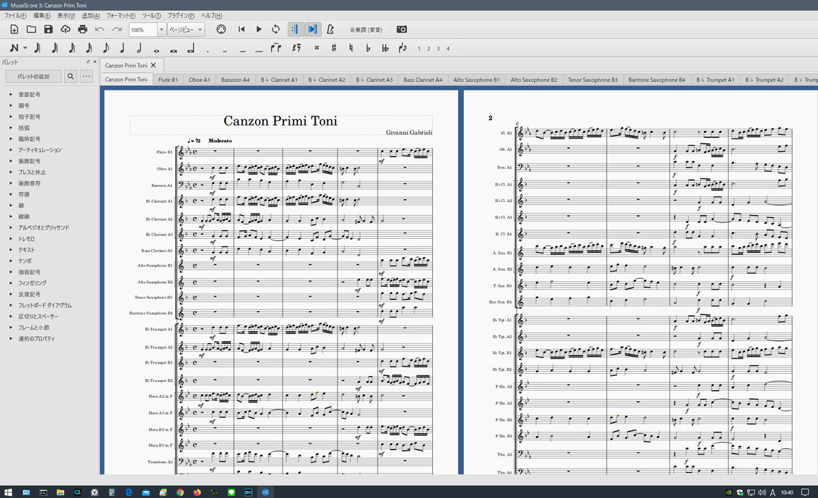Toggle play repeats button

click(x=296, y=29)
